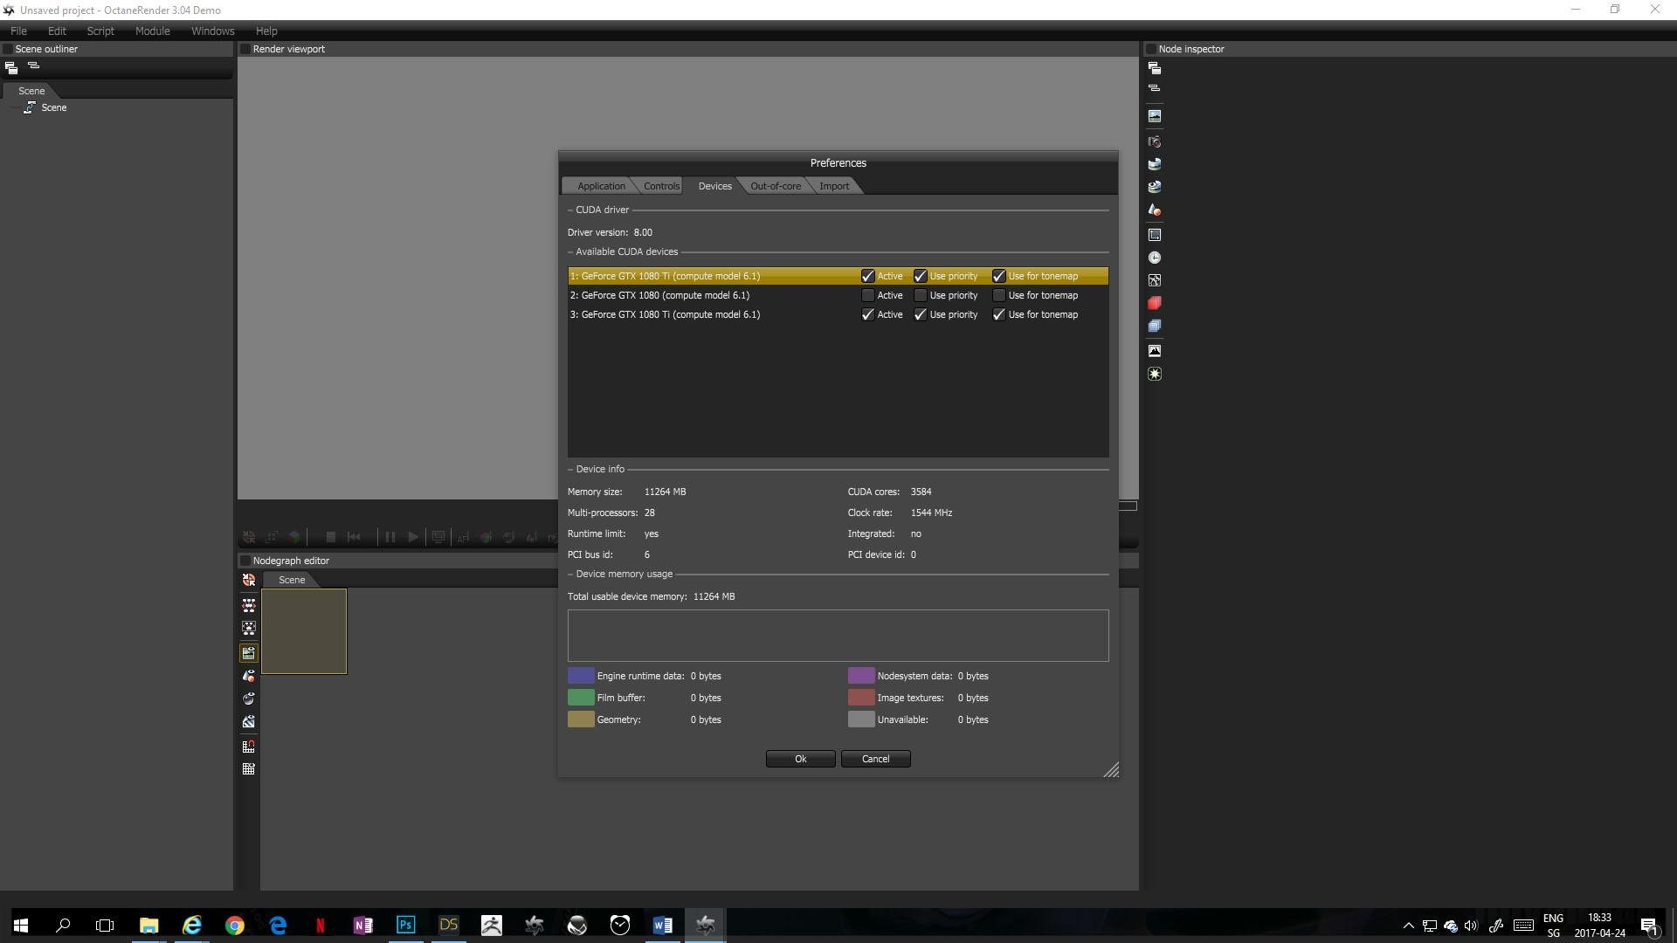1677x943 pixels.
Task: Open Photoshop from the taskbar
Action: (405, 925)
